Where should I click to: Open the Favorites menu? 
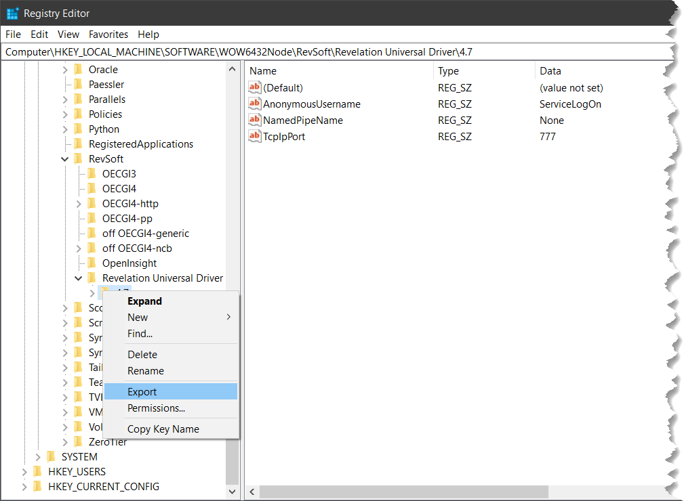coord(108,35)
